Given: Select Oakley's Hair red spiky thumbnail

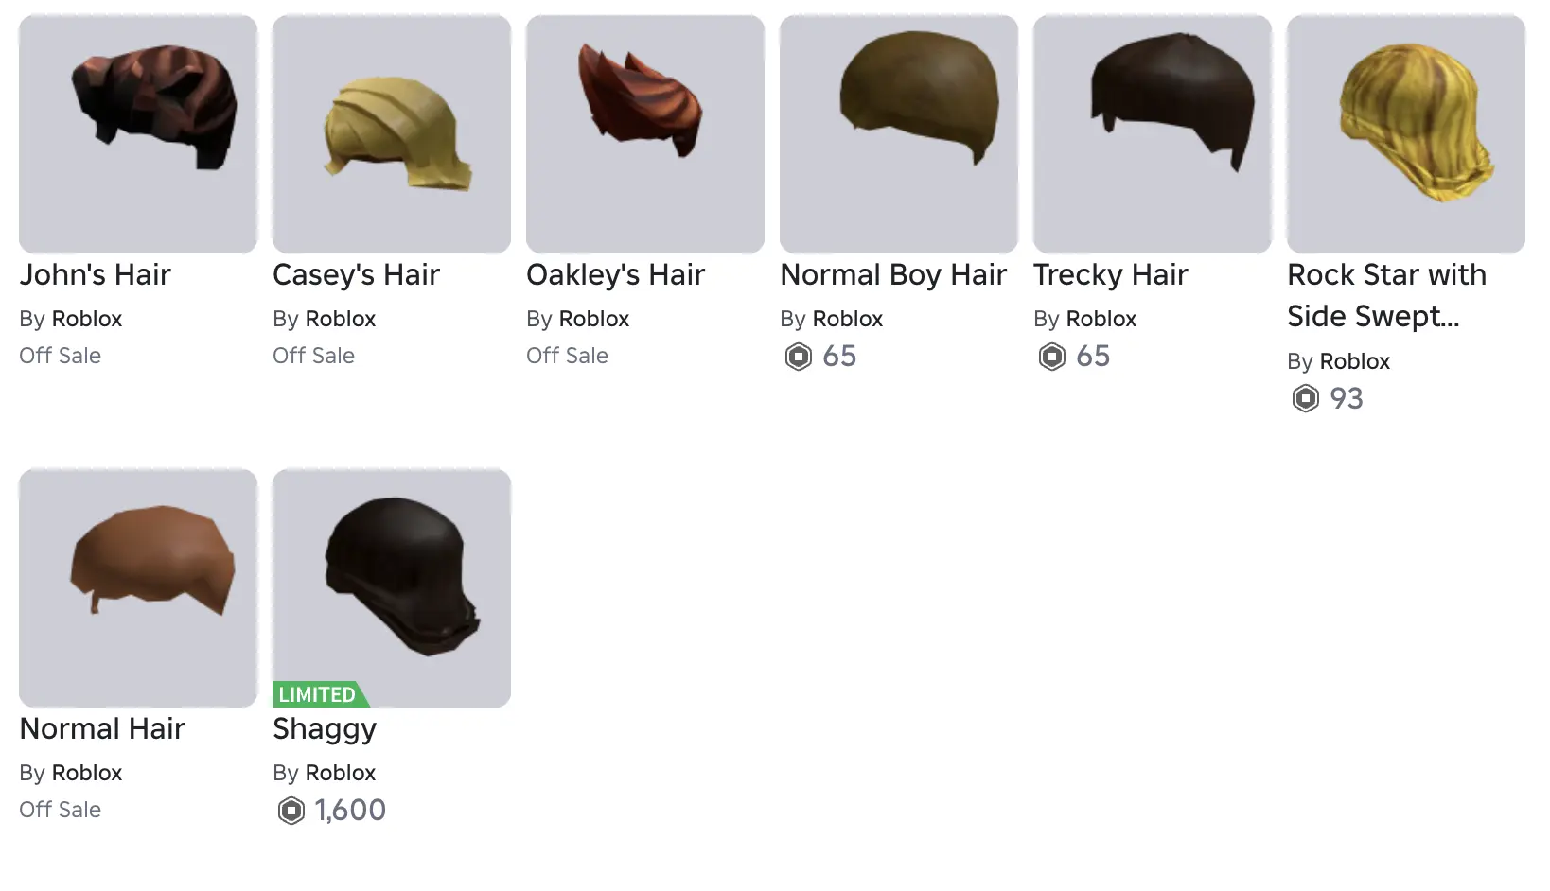Looking at the screenshot, I should tap(645, 133).
